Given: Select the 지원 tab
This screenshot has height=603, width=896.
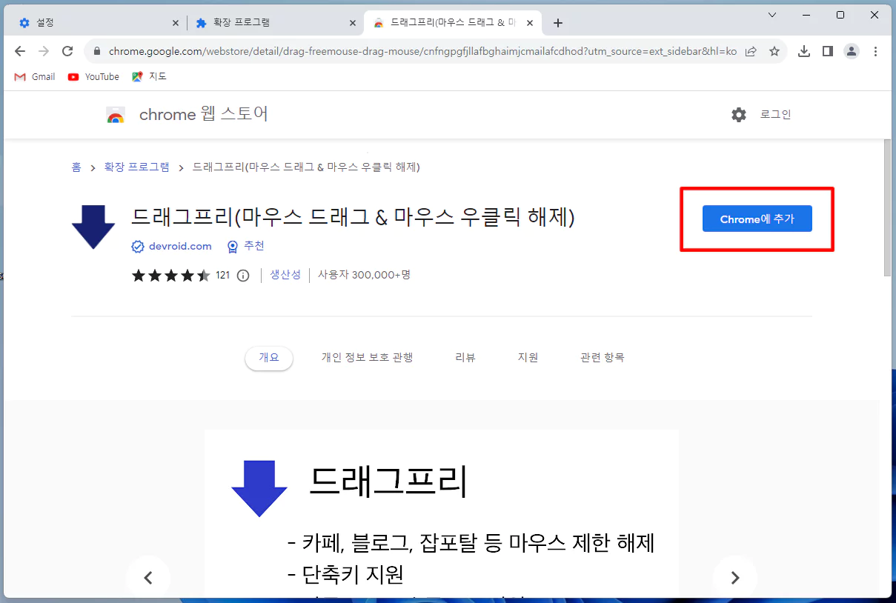Looking at the screenshot, I should (x=528, y=358).
